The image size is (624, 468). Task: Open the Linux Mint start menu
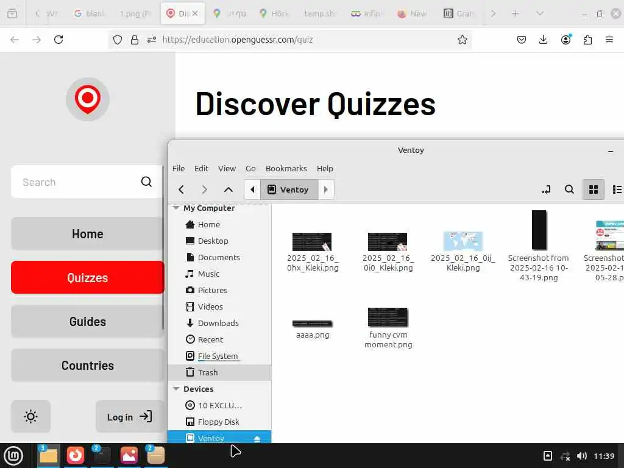13,456
